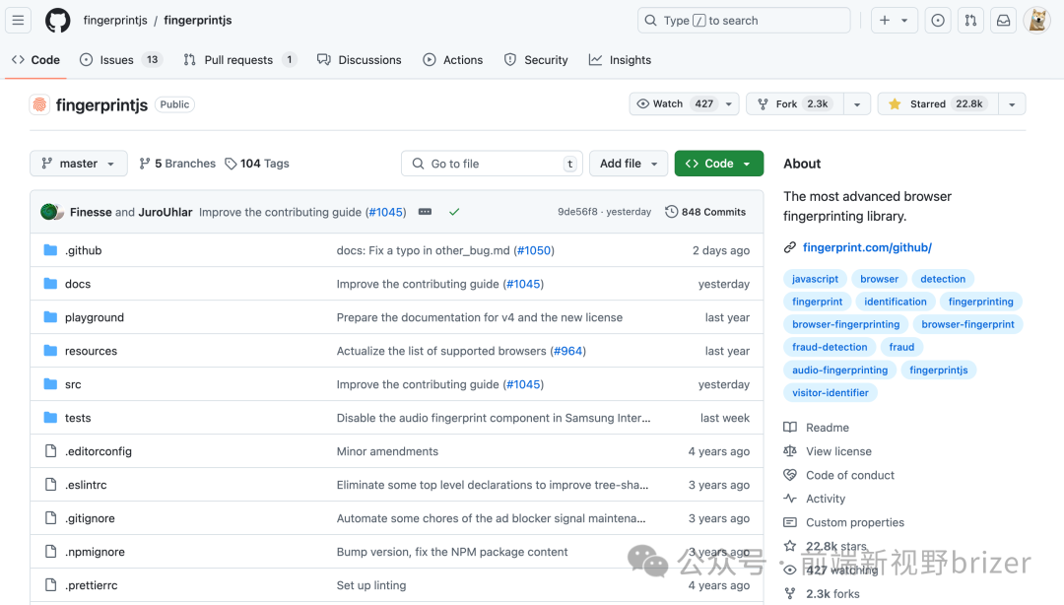This screenshot has width=1064, height=605.
Task: Switch to the Issues tab
Action: coord(116,60)
